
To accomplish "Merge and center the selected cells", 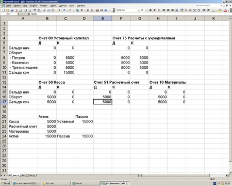I will click(x=176, y=10).
